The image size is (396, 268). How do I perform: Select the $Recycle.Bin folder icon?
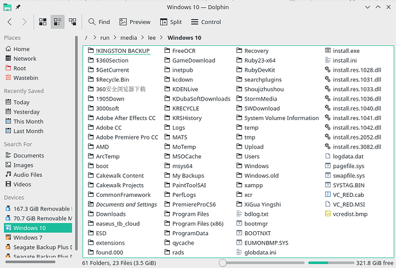(x=91, y=79)
